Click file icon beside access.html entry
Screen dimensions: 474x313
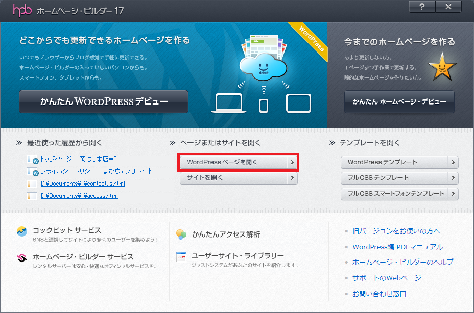(x=32, y=196)
